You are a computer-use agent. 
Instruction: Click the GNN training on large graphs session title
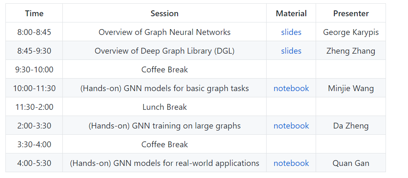pyautogui.click(x=164, y=126)
